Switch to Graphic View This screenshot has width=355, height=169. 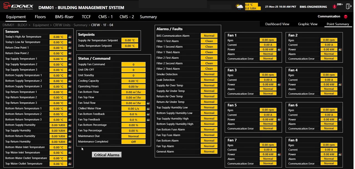[x=308, y=24]
